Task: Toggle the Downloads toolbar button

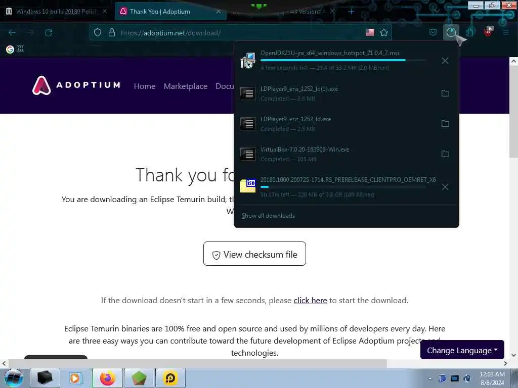Action: [451, 32]
